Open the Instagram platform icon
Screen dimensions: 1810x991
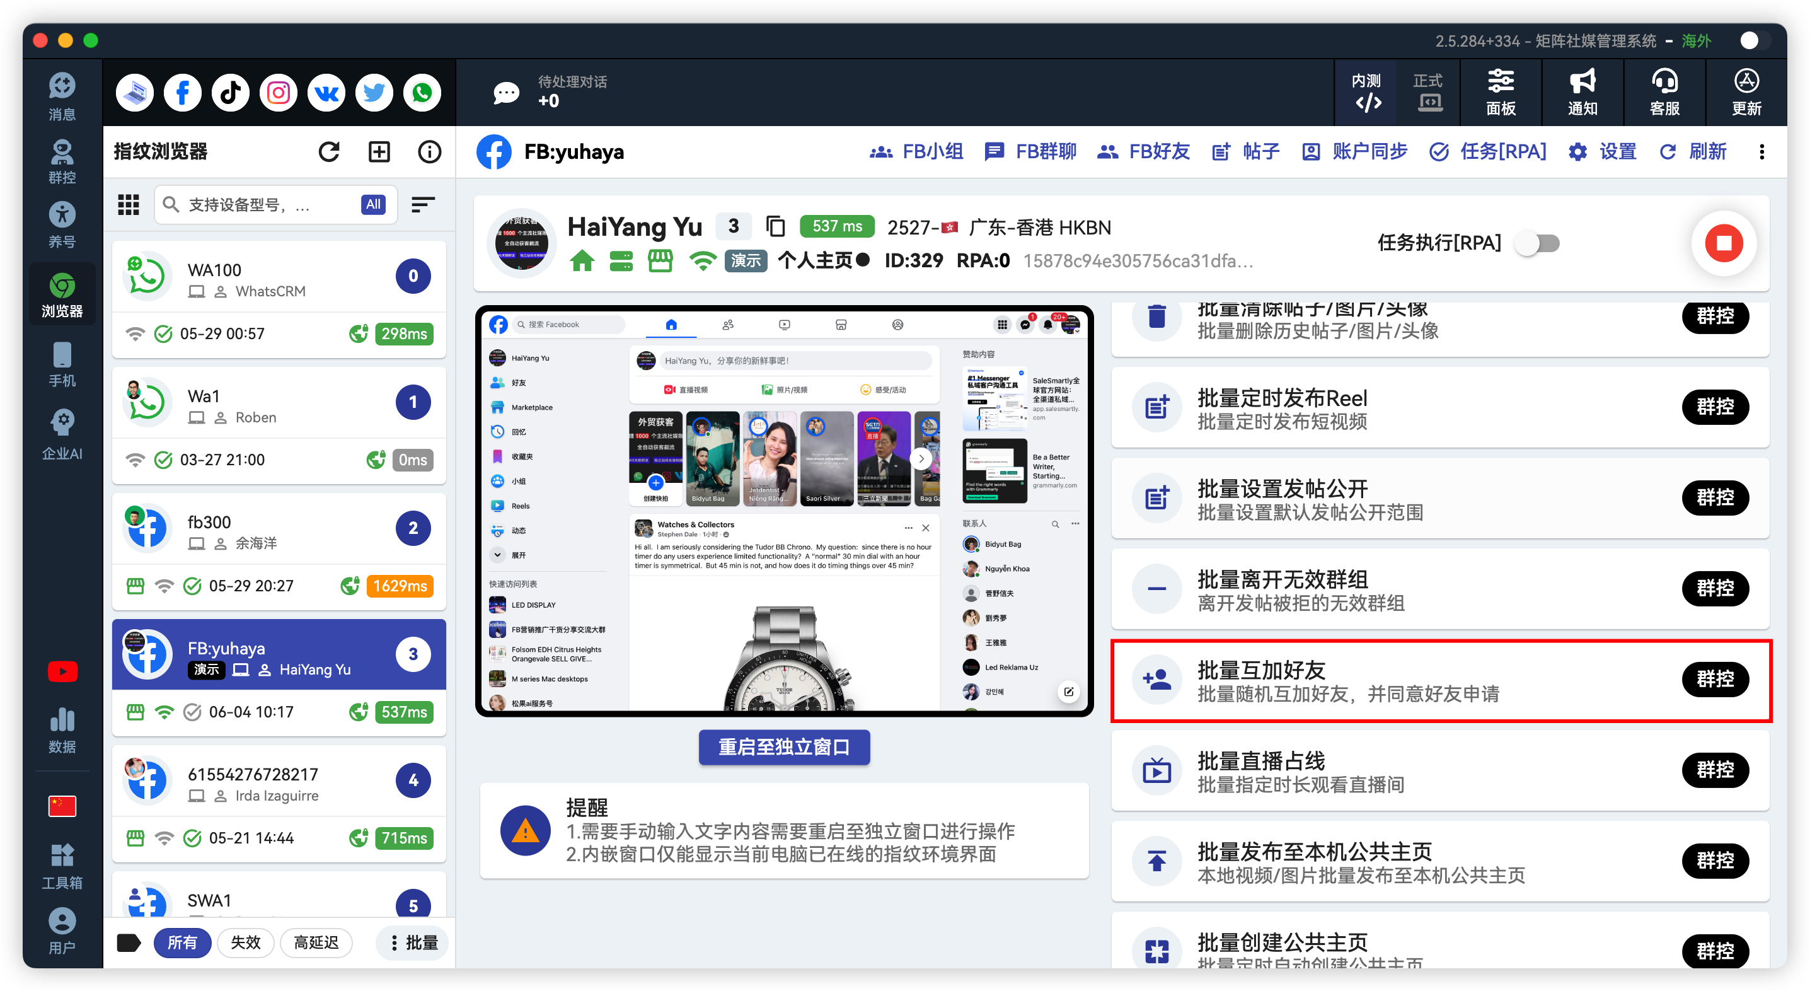click(279, 93)
